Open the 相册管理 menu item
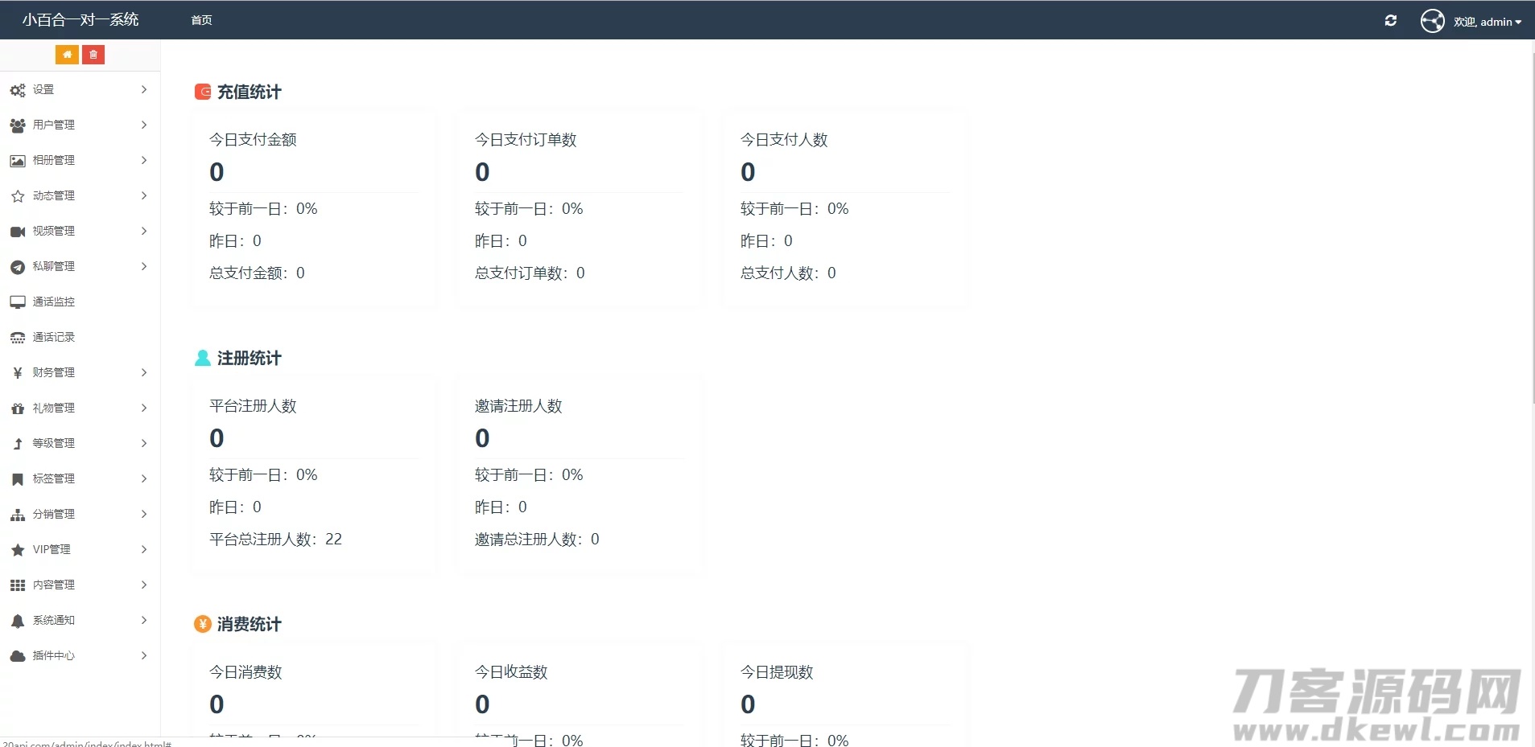 click(x=54, y=160)
